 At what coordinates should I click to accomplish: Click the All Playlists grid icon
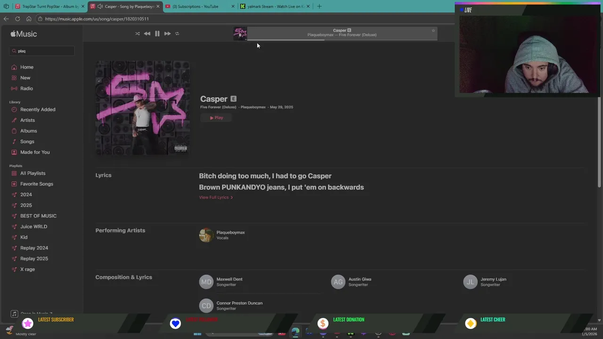(14, 173)
